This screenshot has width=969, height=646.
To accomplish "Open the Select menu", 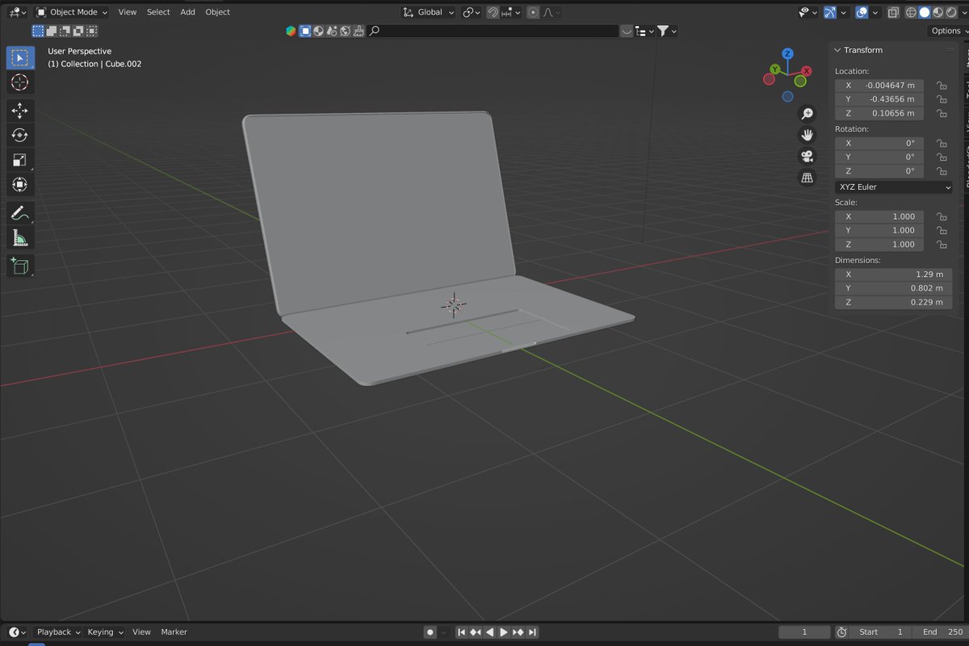I will [x=158, y=12].
